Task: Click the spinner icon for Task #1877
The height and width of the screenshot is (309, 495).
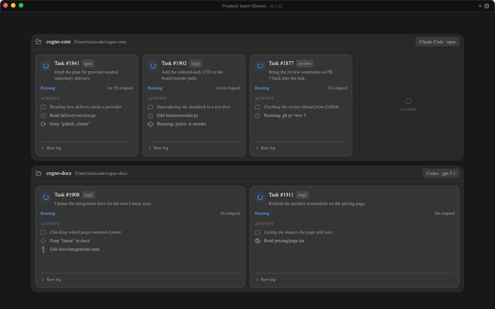Action: click(x=260, y=66)
